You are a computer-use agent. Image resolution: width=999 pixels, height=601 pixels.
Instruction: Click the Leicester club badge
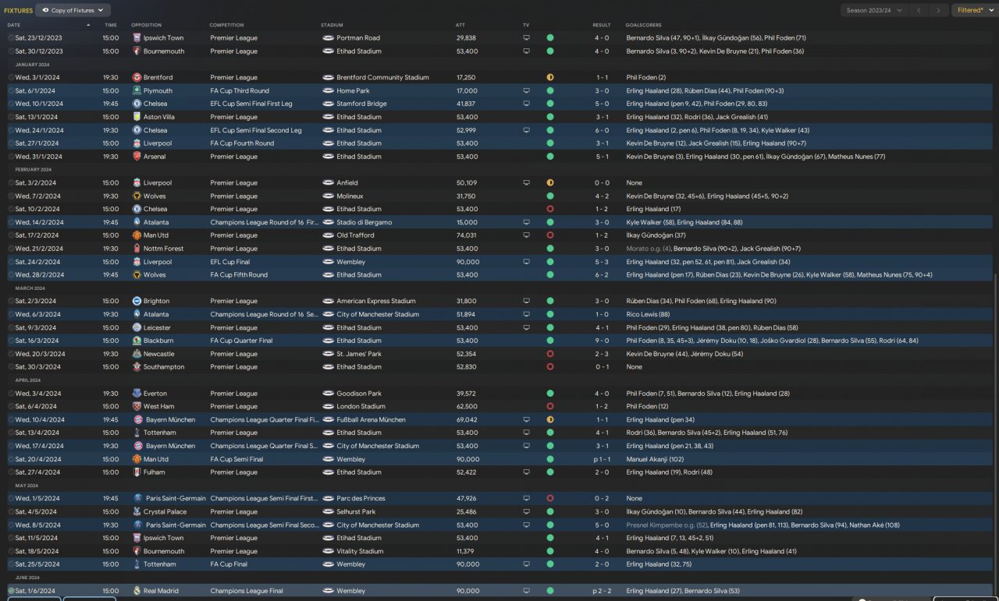[137, 327]
